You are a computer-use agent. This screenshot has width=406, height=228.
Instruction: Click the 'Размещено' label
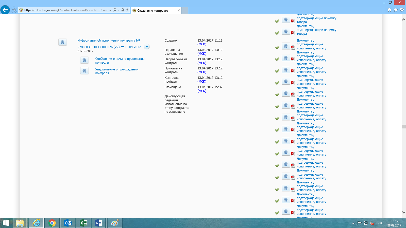[173, 87]
